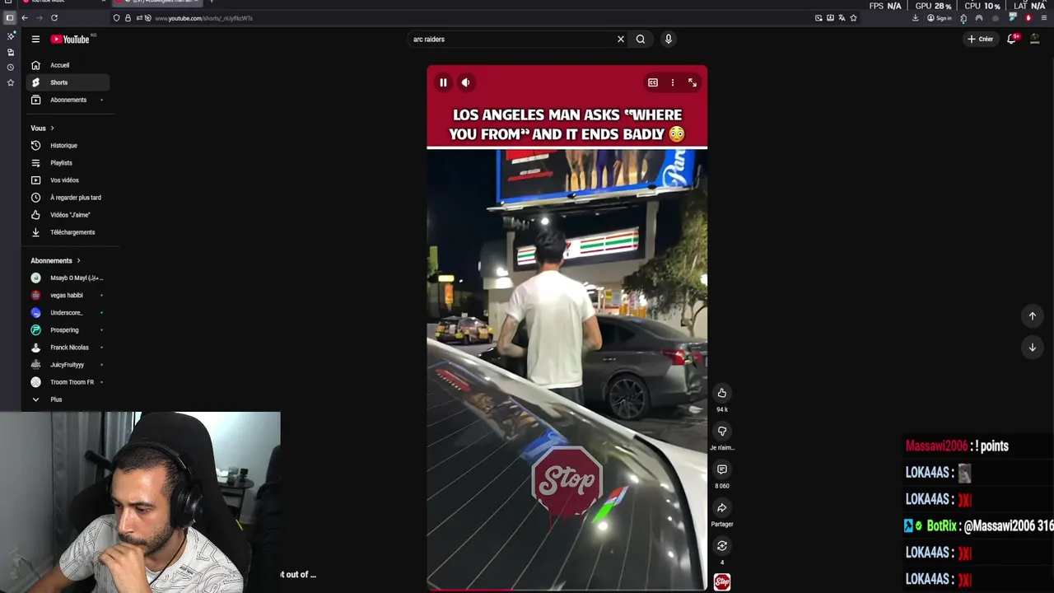Expand subscriptions list with Plus
The height and width of the screenshot is (593, 1054).
click(x=67, y=399)
